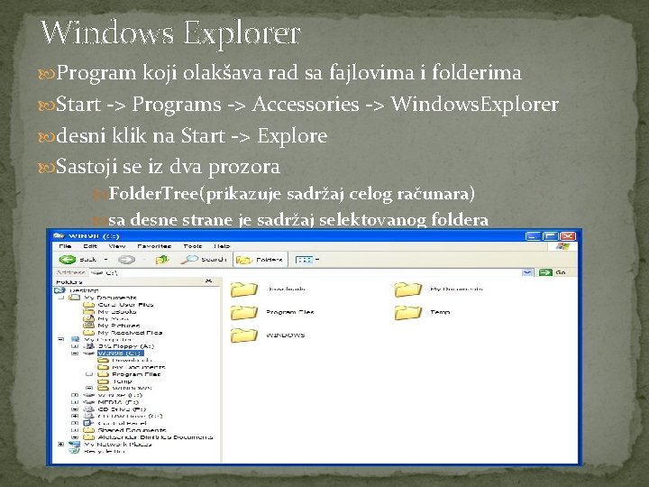Open the Views dropdown arrow
Screen dimensions: 649x487
click(x=317, y=260)
